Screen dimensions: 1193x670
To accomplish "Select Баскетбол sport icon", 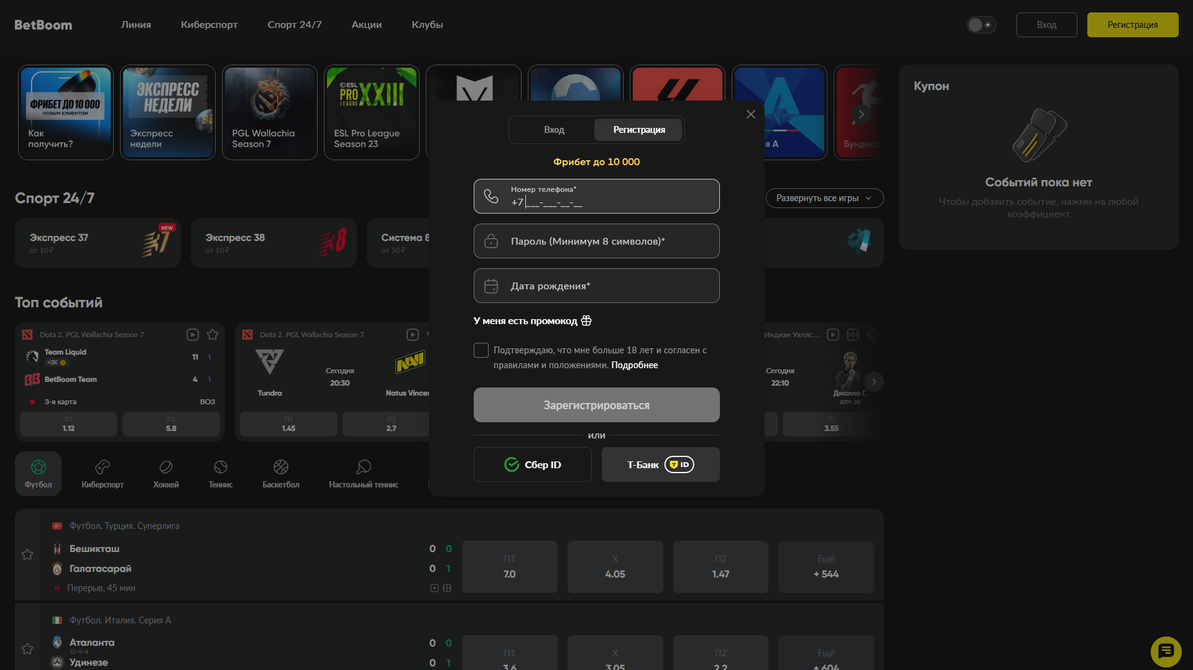I will (281, 474).
